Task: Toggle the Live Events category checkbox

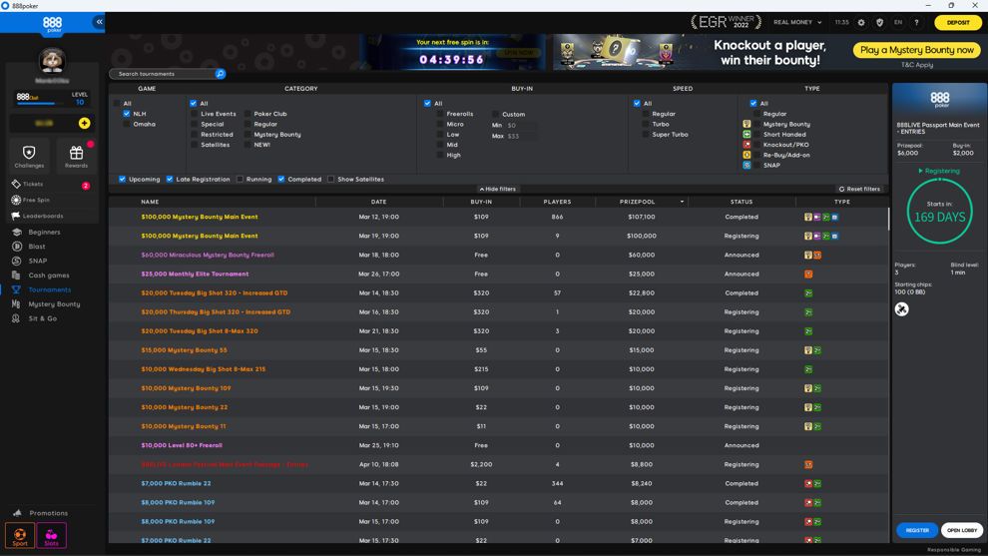Action: [194, 114]
